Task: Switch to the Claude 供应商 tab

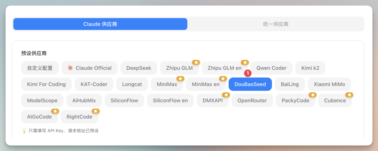Action: coord(100,24)
